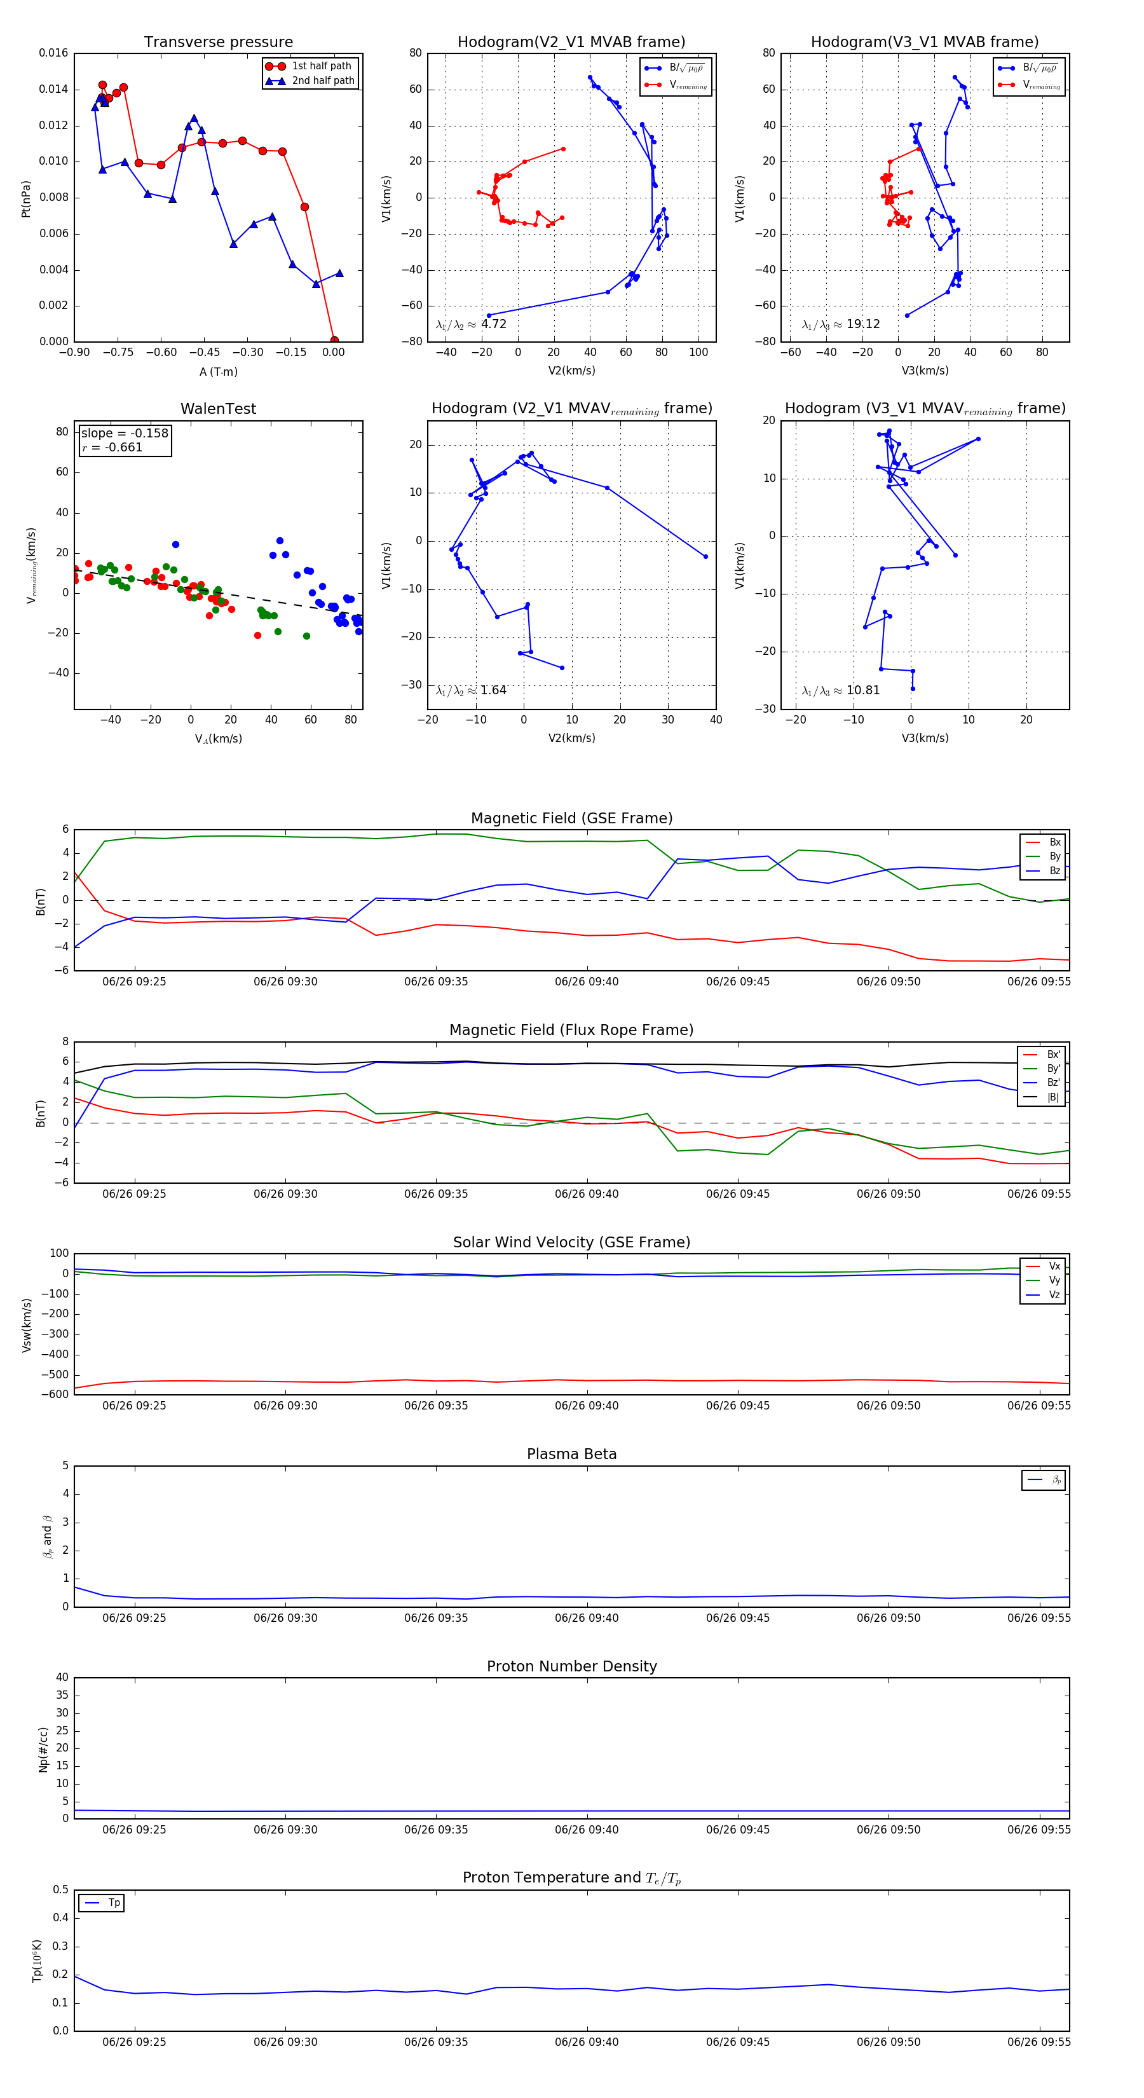This screenshot has width=1144, height=2098.
Task: Select the "slope = -0.158" annotation
Action: (x=125, y=434)
